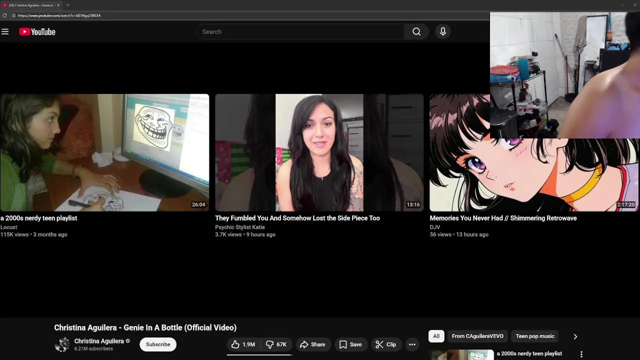Switch to the Christina Aguilera browser tab

(31, 5)
